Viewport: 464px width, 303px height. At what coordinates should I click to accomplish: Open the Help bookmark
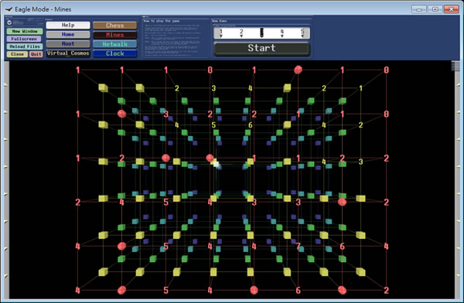(68, 26)
